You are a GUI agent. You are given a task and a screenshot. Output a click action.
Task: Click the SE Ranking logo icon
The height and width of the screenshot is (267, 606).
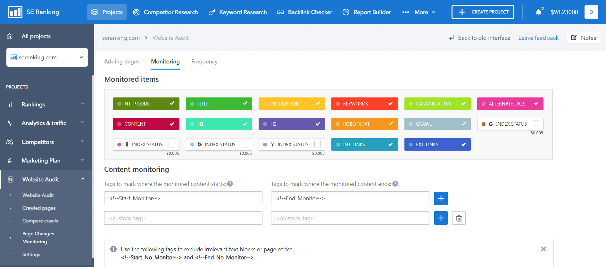15,12
